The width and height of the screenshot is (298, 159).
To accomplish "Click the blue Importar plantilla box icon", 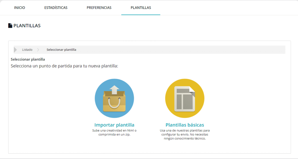I will pyautogui.click(x=114, y=98).
